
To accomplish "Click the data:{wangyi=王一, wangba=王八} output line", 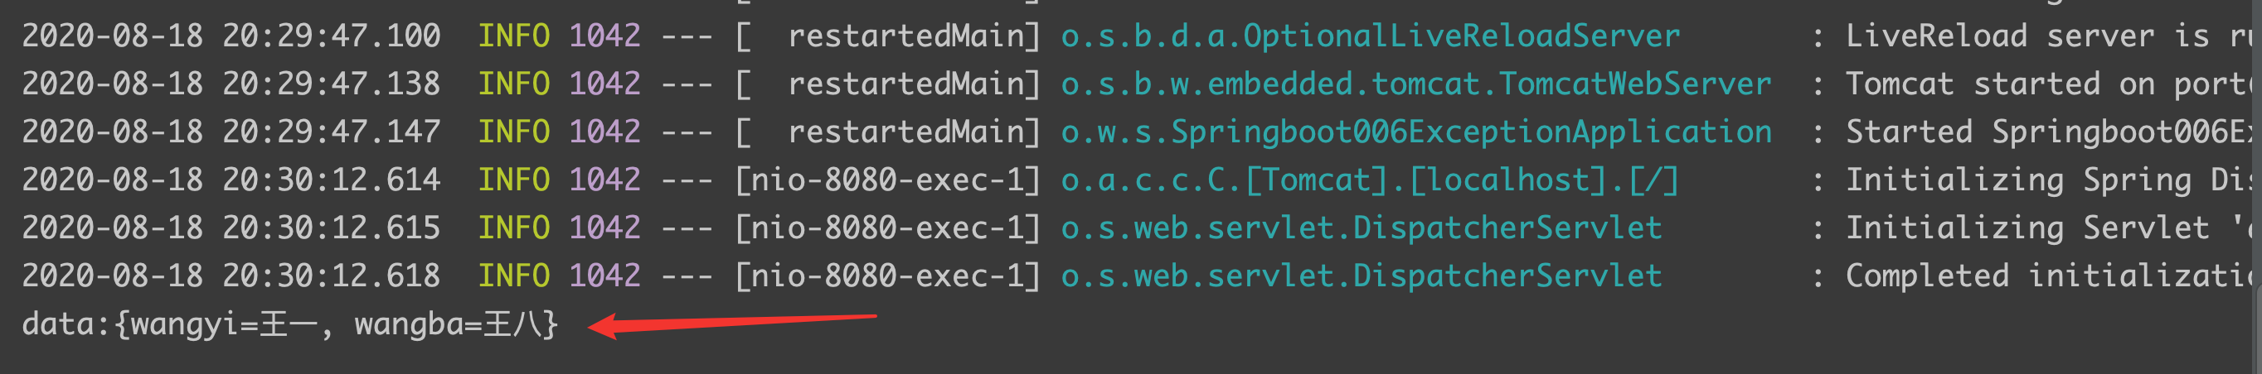I will pos(289,325).
